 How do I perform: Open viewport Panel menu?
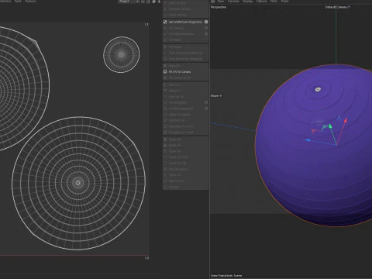(x=284, y=2)
